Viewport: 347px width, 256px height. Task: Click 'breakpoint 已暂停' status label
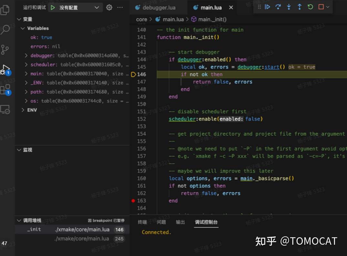click(106, 221)
